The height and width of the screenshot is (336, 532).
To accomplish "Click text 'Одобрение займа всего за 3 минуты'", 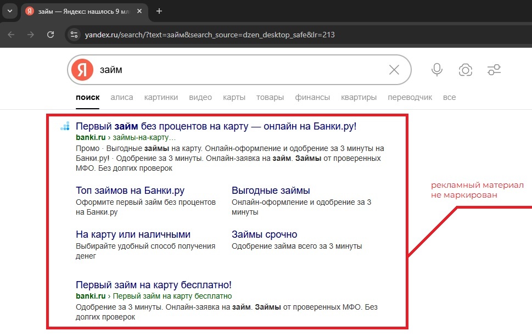I will point(297,246).
